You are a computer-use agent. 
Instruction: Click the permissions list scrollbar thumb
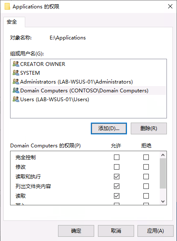(163, 173)
